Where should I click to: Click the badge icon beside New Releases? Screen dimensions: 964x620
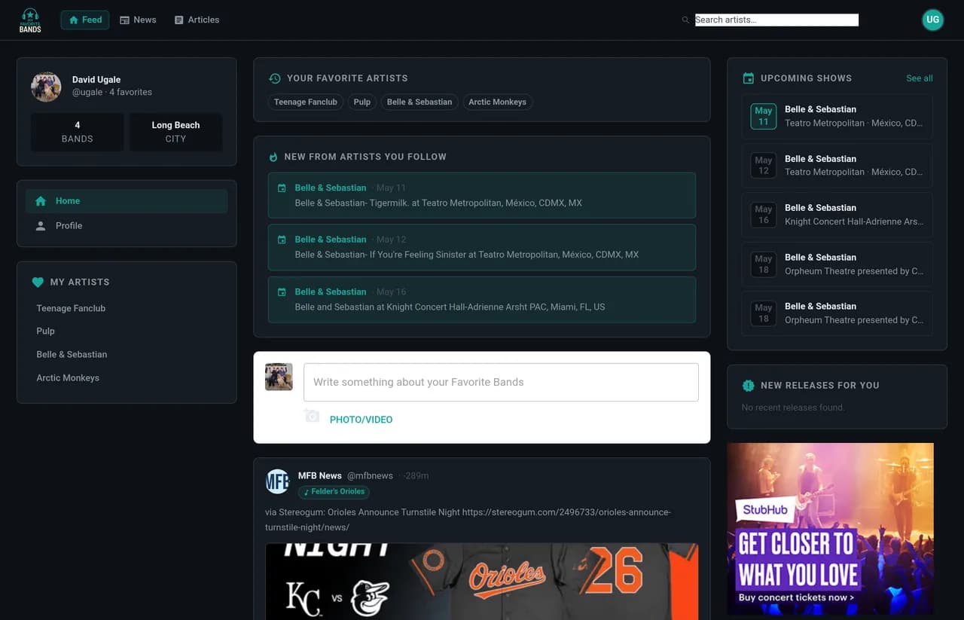[x=749, y=386]
